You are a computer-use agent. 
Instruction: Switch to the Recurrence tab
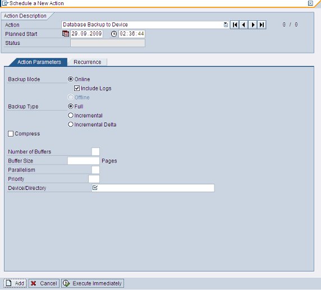point(88,62)
